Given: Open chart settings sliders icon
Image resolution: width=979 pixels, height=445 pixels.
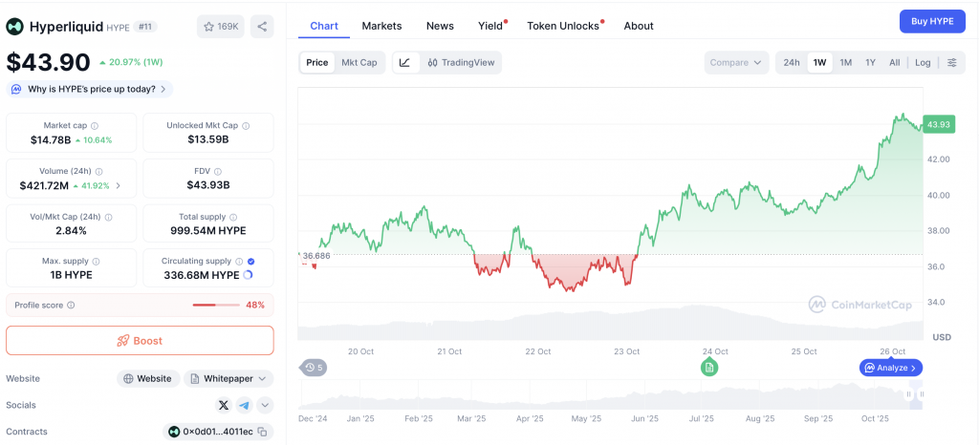Looking at the screenshot, I should (951, 63).
